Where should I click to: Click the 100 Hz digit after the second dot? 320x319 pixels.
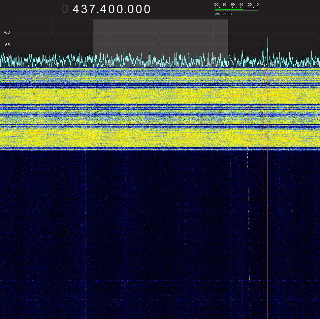[x=131, y=9]
